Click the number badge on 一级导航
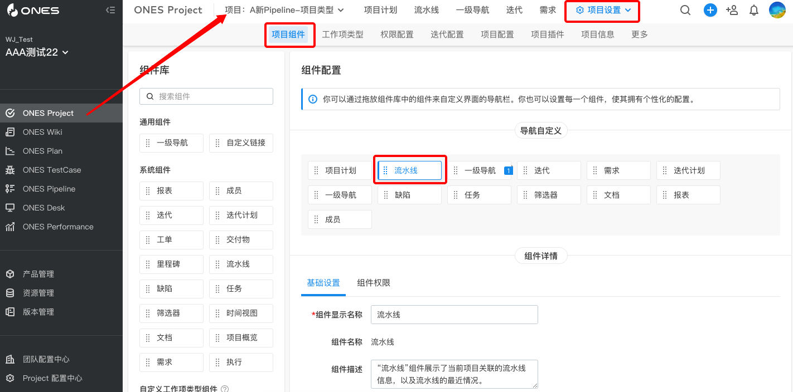This screenshot has width=793, height=392. point(508,170)
